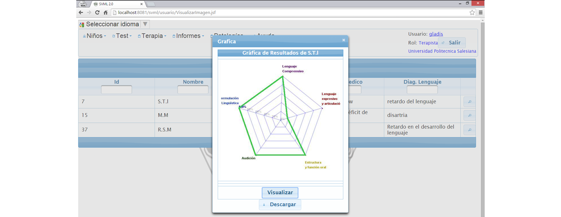Expand the Terapia dropdown menu
Image resolution: width=561 pixels, height=217 pixels.
click(152, 36)
